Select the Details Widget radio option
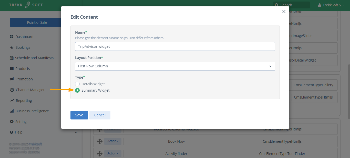 point(77,84)
